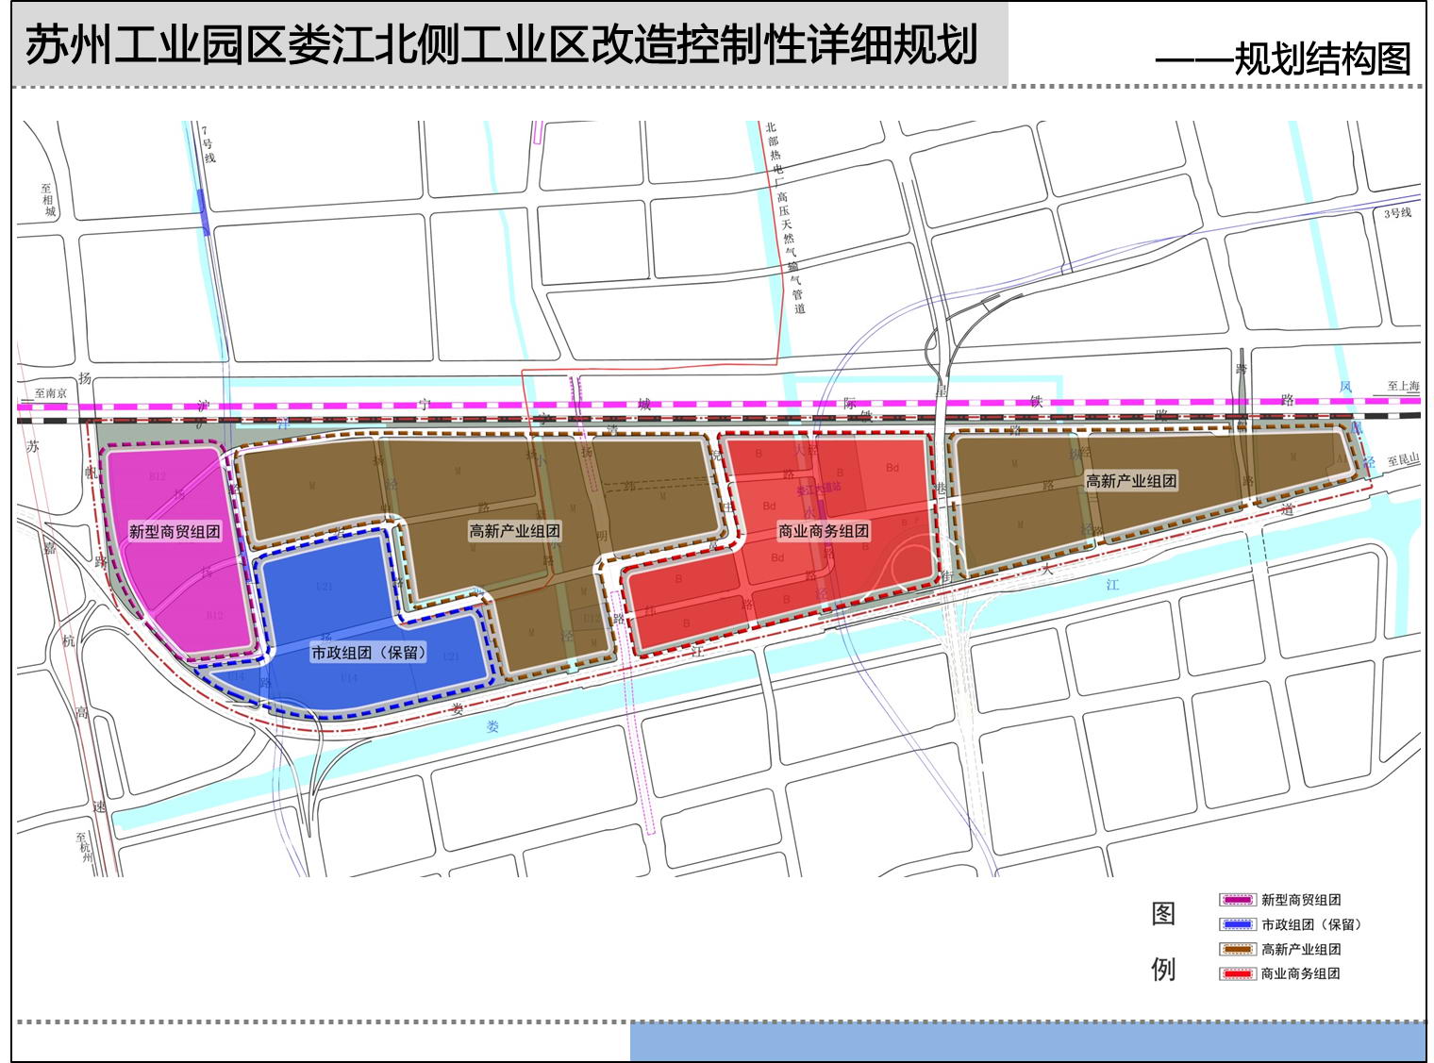Click the 商业商务组团 label in the red zone
1434x1063 pixels.
pos(824,531)
